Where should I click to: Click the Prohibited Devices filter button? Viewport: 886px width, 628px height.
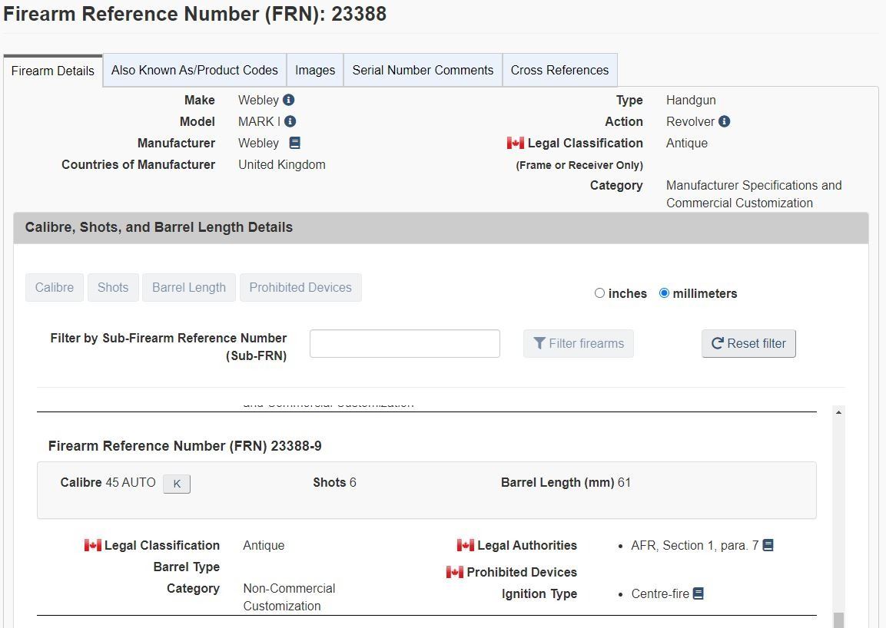pyautogui.click(x=300, y=287)
